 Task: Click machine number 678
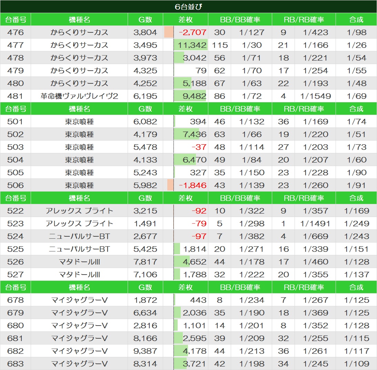(x=16, y=300)
